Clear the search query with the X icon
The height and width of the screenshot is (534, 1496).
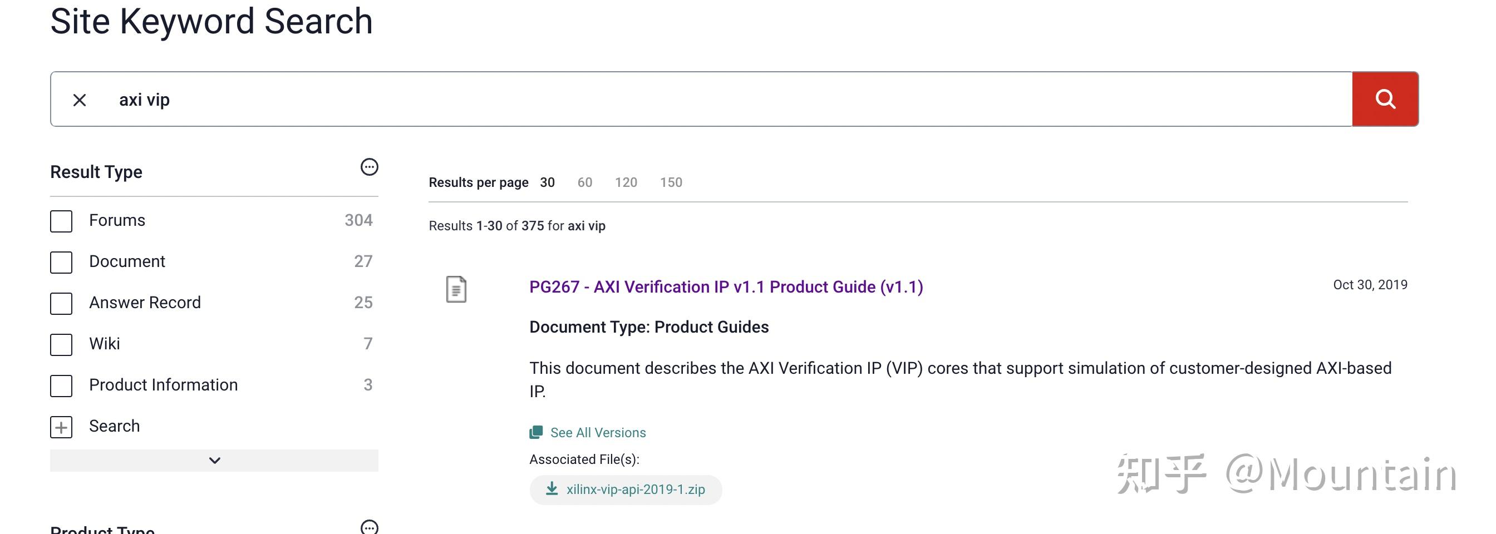point(80,101)
